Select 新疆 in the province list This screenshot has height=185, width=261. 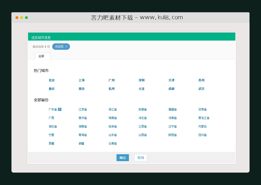(x=81, y=143)
